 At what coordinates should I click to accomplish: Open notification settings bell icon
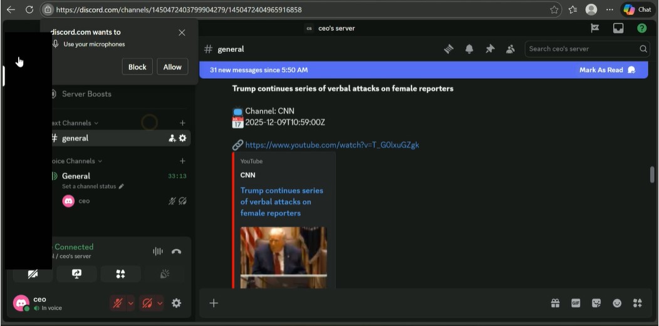point(469,49)
